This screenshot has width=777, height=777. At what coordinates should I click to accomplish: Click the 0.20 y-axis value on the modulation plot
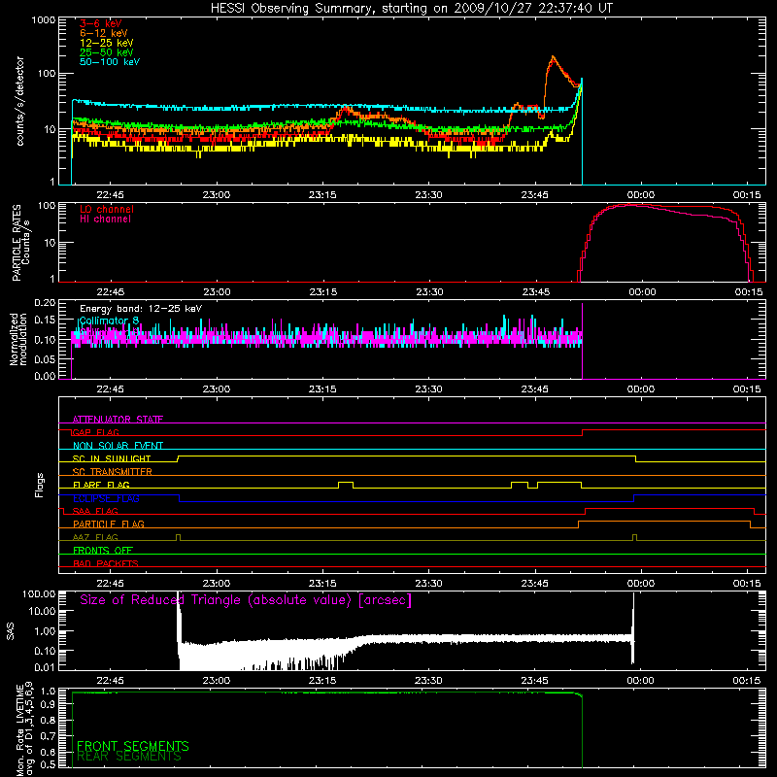(x=45, y=303)
